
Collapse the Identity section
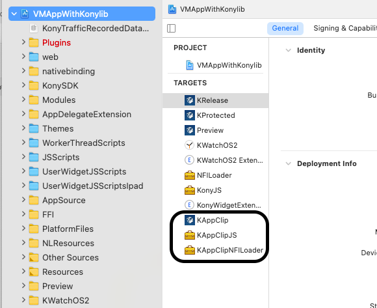coord(288,50)
